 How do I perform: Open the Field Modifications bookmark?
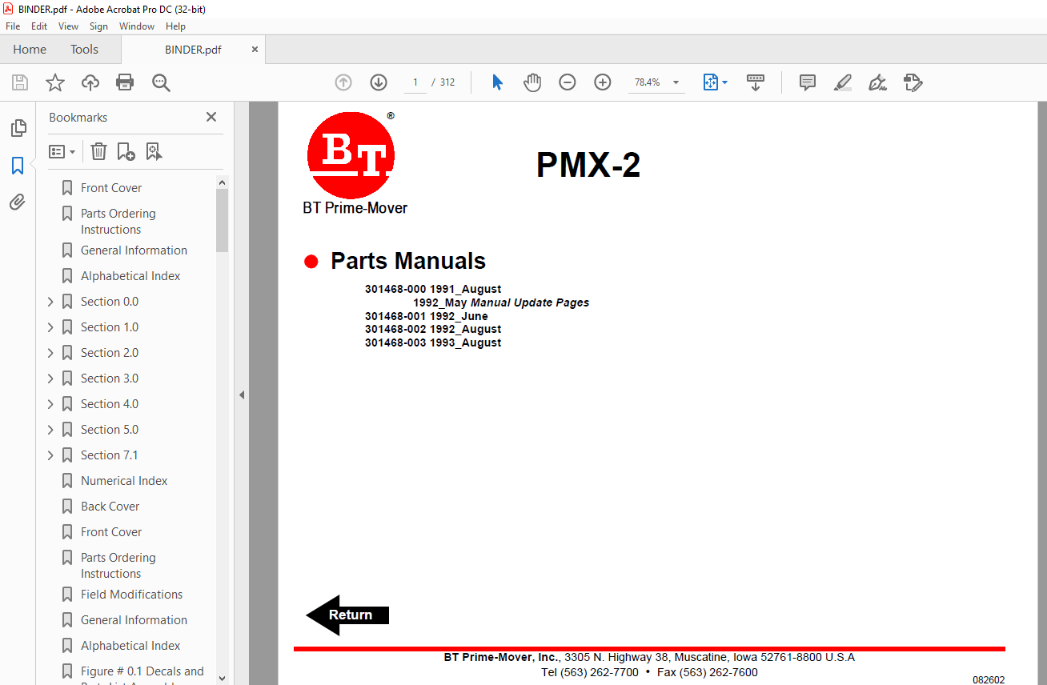[131, 595]
